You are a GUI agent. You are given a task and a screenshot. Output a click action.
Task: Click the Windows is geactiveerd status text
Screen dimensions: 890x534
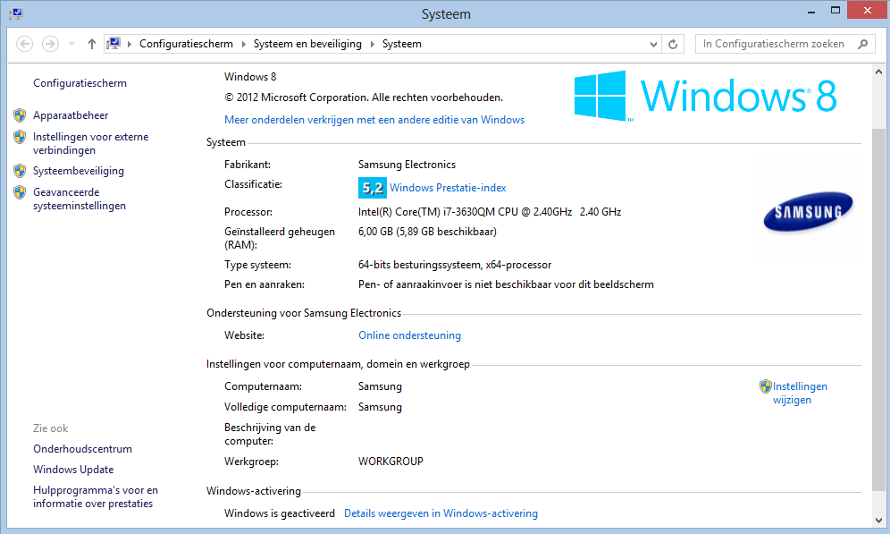click(x=280, y=513)
